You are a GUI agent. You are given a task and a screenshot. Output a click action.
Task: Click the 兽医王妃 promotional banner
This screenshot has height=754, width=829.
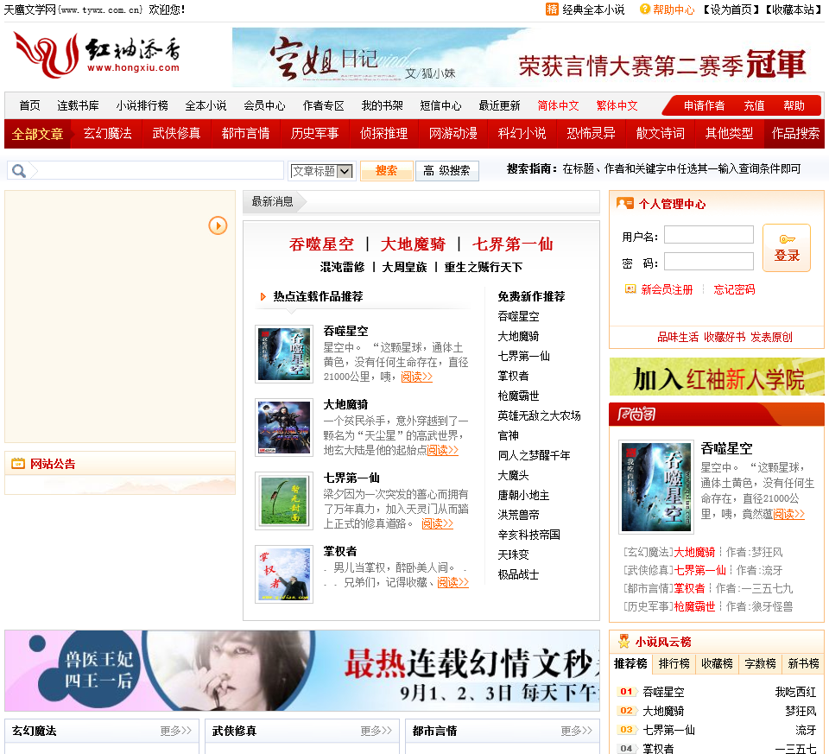(x=302, y=670)
